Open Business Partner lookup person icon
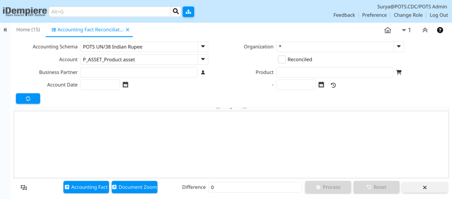Screen dimensions: 452x199 203,72
